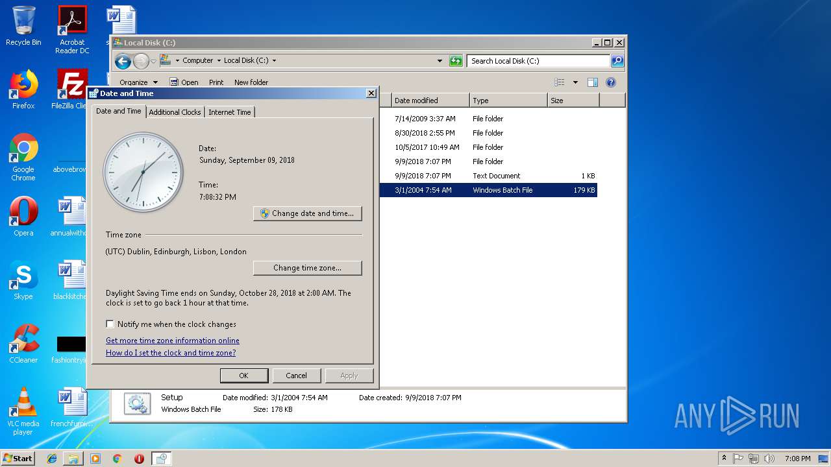The image size is (831, 467).
Task: Select the Windows Batch File row
Action: click(488, 190)
